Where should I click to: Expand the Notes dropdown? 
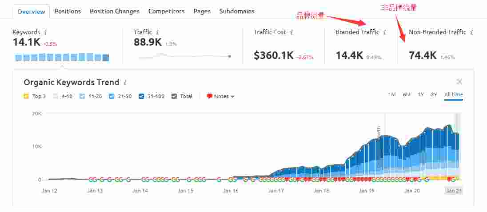click(224, 96)
